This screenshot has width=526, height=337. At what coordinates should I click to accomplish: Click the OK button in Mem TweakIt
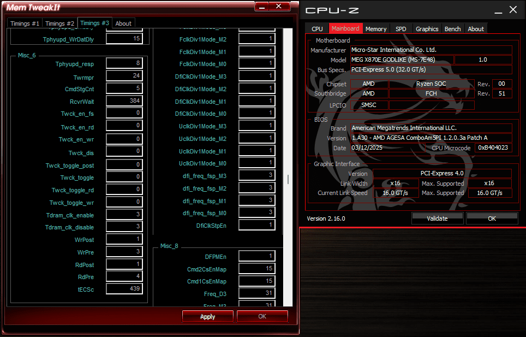262,317
